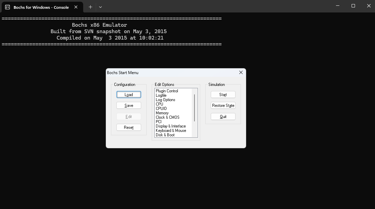Select the CPU option entry

[160, 104]
